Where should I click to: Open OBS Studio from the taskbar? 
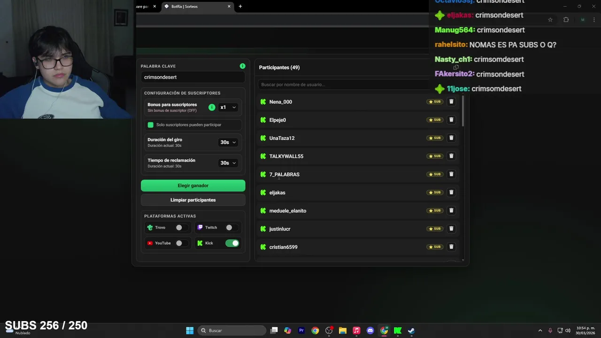pyautogui.click(x=329, y=330)
